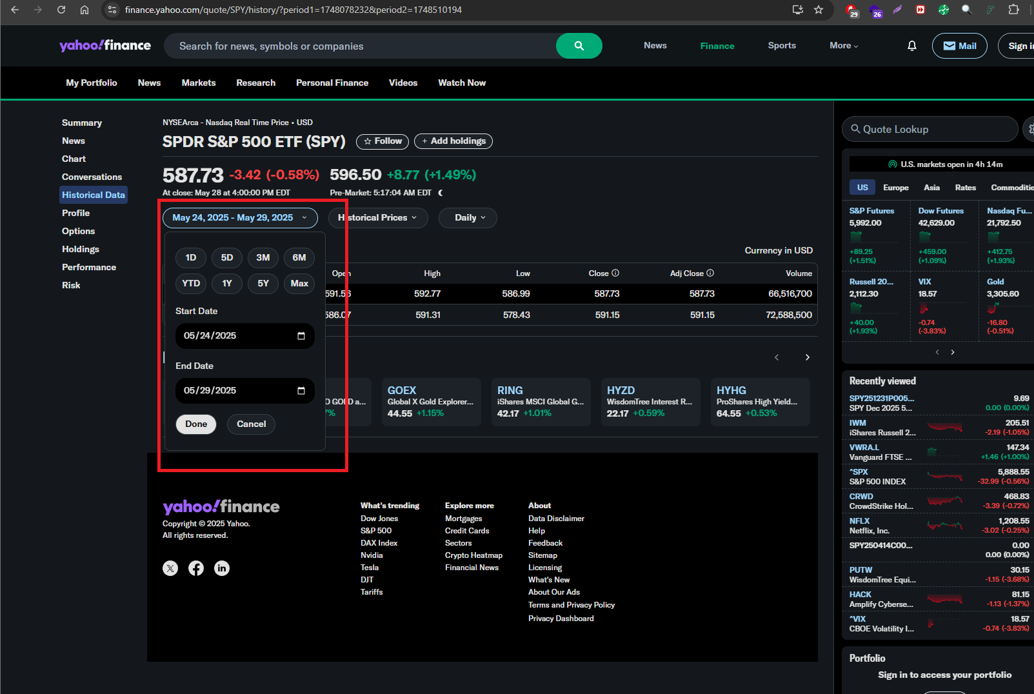The image size is (1034, 694).
Task: Add holdings for SPY
Action: tap(453, 141)
